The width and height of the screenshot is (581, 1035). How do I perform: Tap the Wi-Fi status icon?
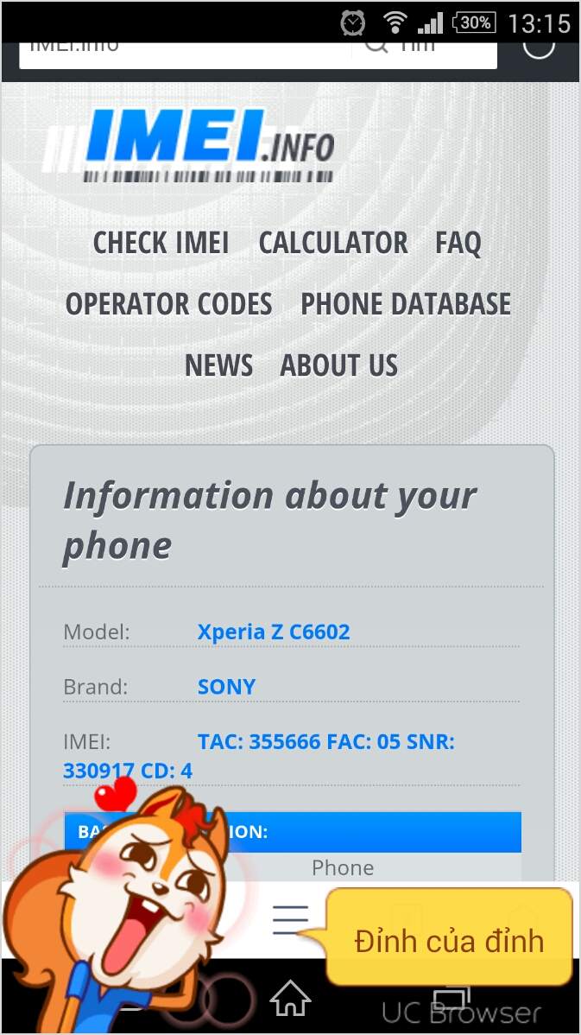coord(395,23)
